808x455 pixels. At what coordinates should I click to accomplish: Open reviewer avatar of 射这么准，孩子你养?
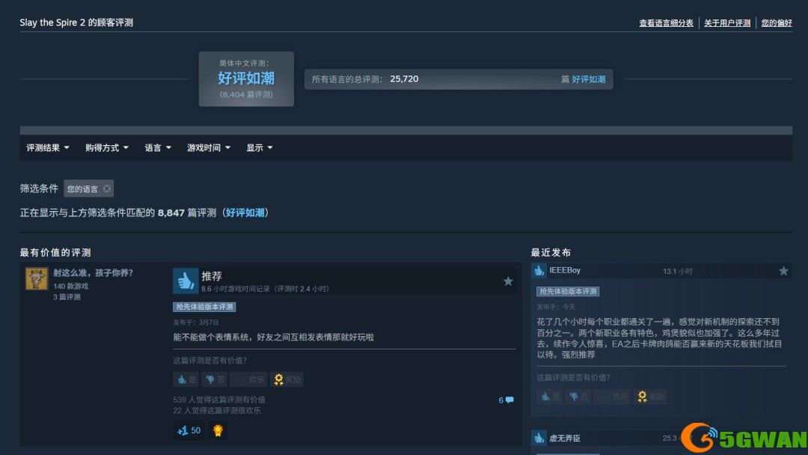[37, 279]
